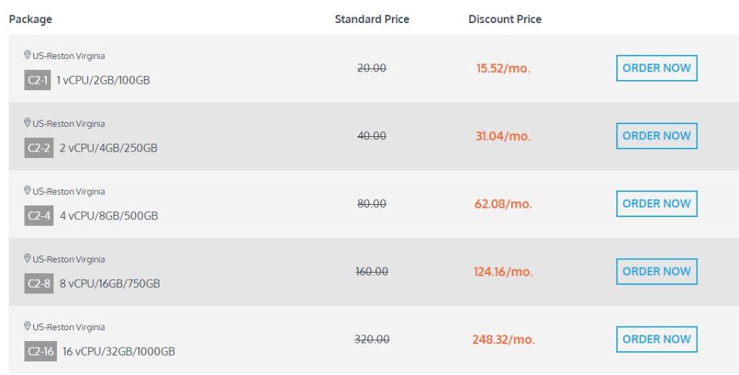Click location pin icon in C2-16 row

(x=27, y=327)
